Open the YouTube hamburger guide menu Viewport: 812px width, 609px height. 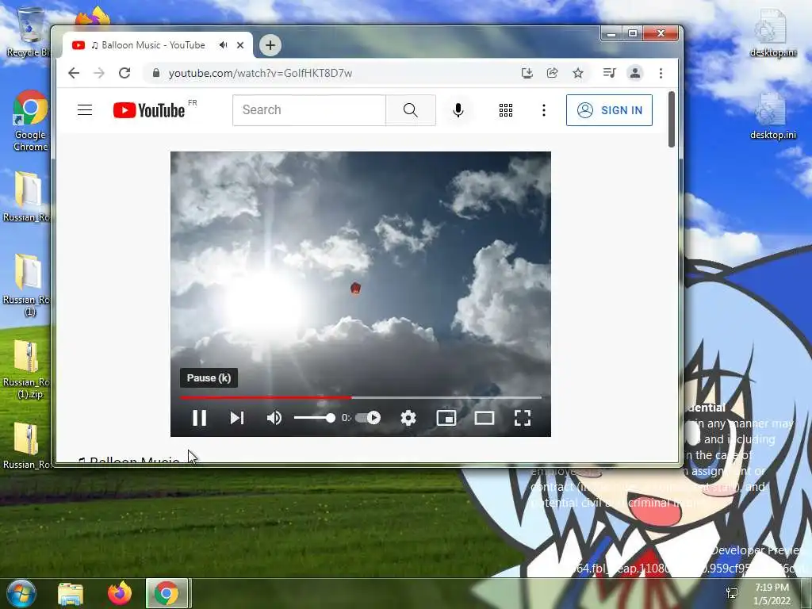click(85, 109)
